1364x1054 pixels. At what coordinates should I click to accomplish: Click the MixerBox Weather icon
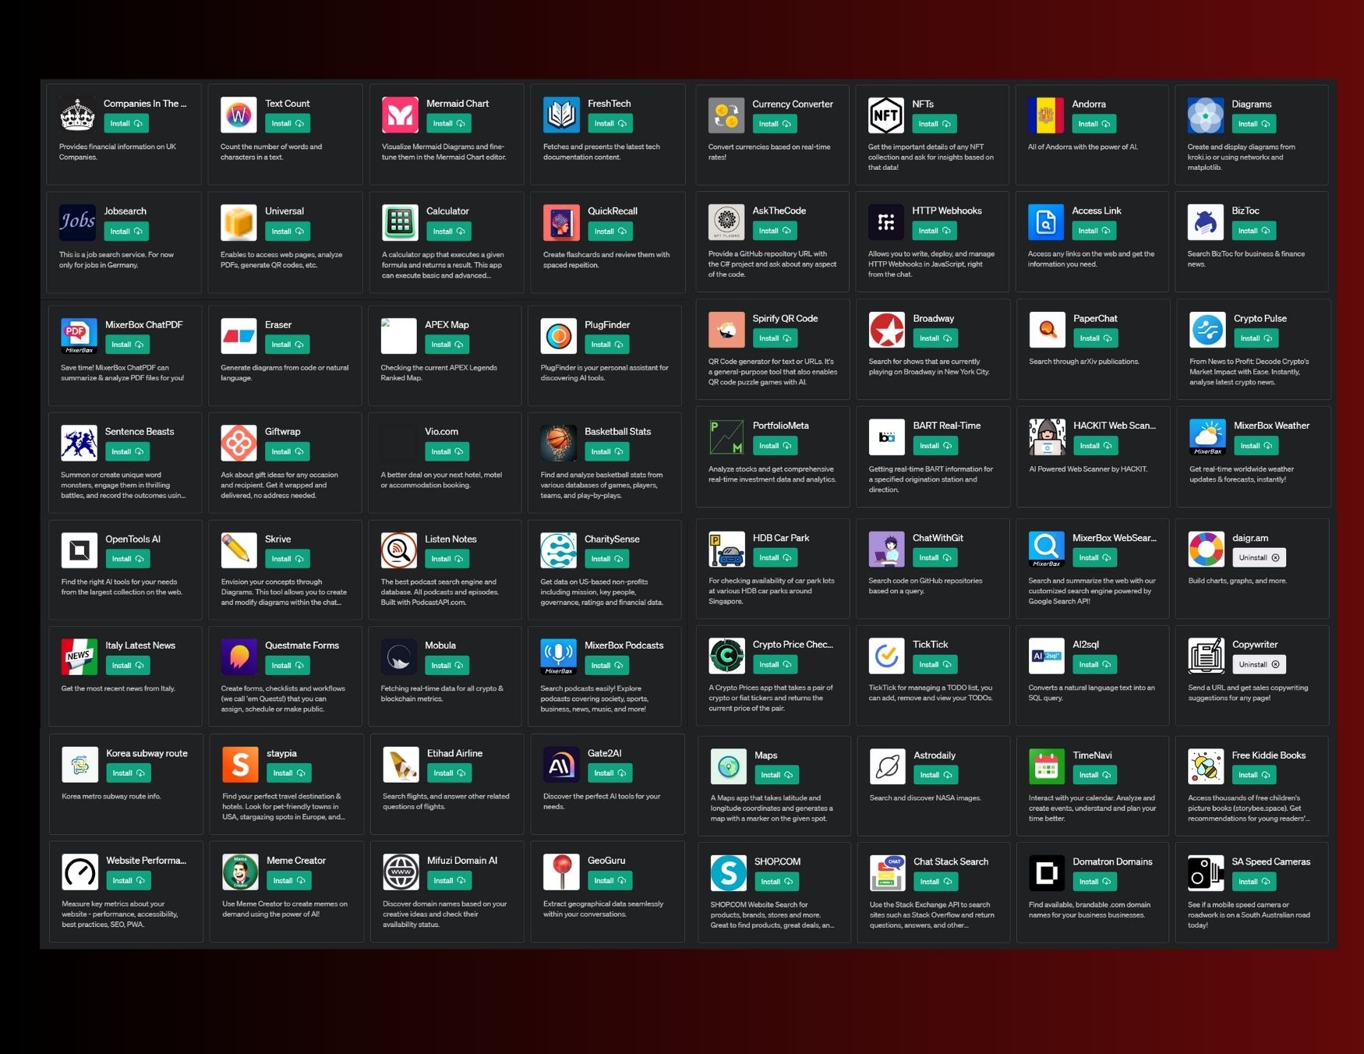tap(1207, 437)
